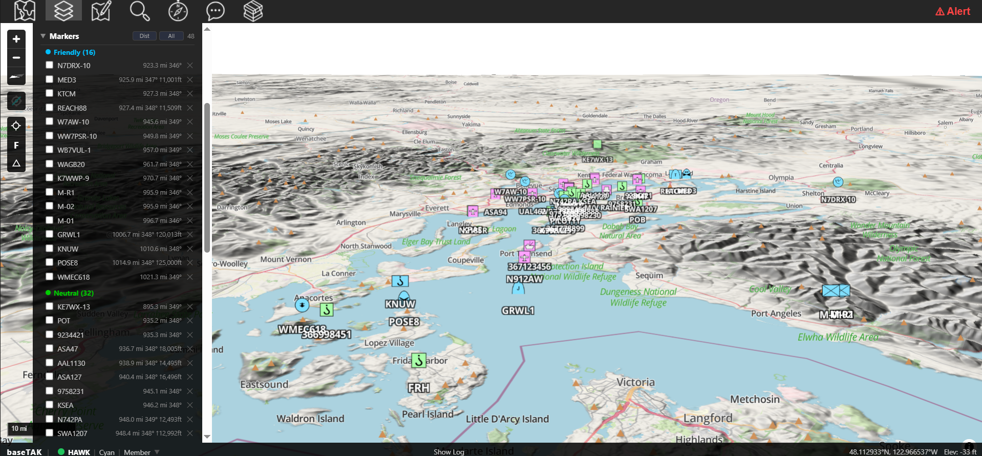Click the N912AW marker label on map

click(x=524, y=279)
